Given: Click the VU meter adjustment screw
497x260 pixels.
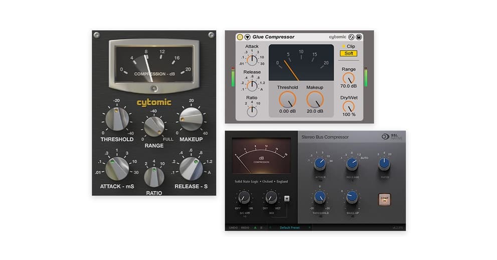Looking at the screenshot, I should [154, 88].
